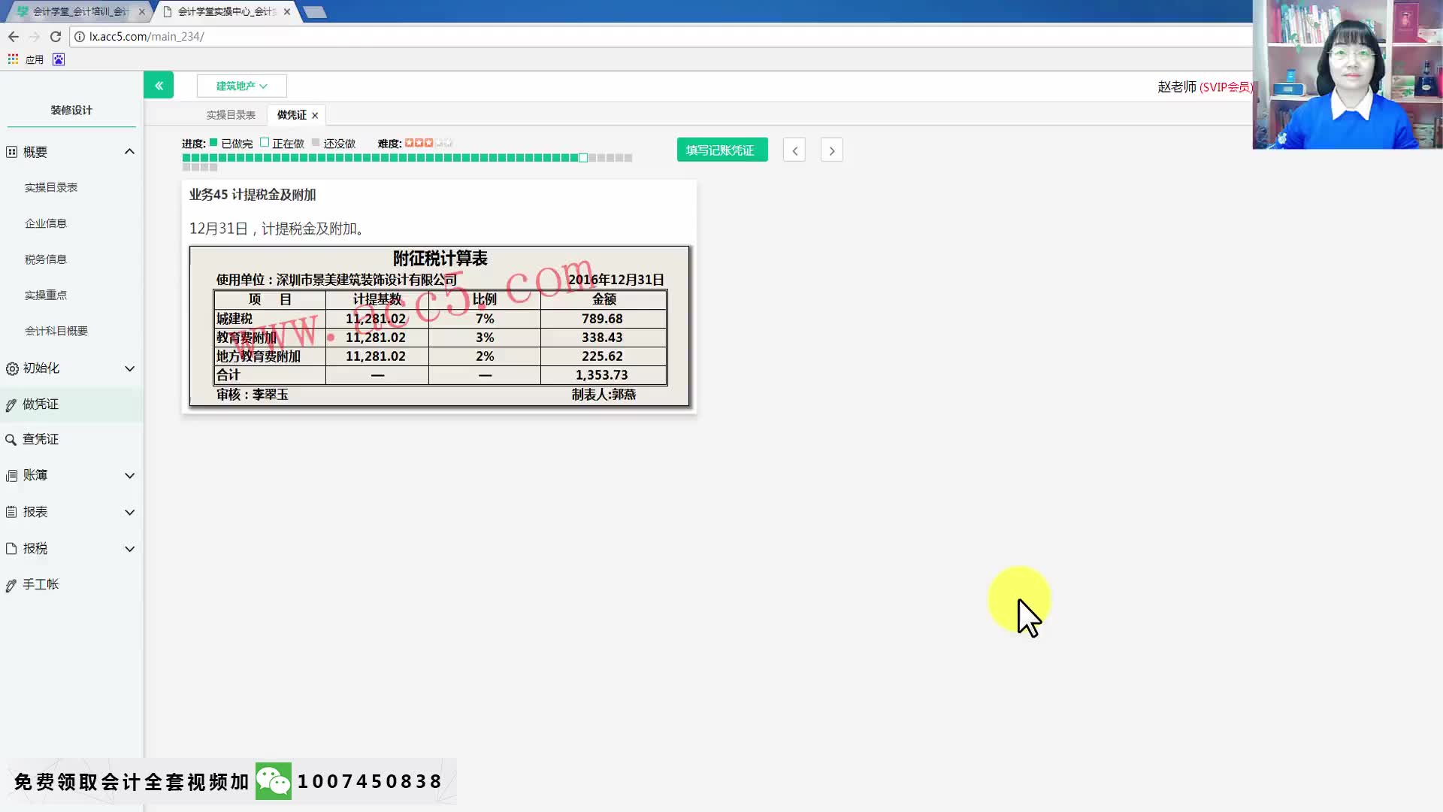Click the 填写记账凭证 button
Screen dimensions: 1443x812
(721, 150)
